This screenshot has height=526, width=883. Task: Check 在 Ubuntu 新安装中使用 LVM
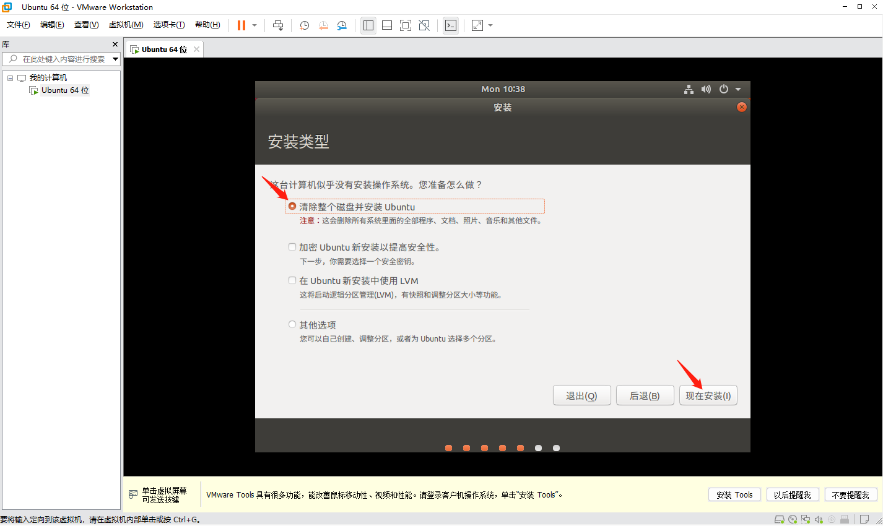point(292,280)
